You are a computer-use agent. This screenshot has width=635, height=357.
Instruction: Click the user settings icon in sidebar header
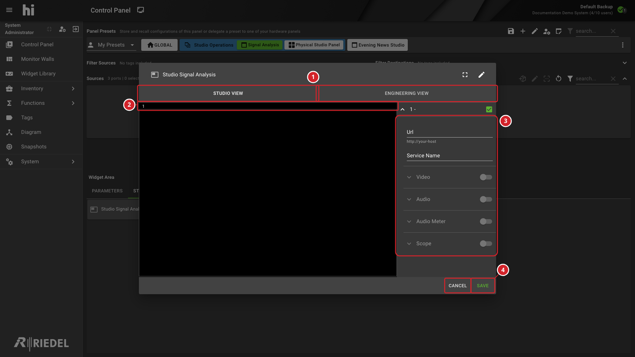pos(62,29)
